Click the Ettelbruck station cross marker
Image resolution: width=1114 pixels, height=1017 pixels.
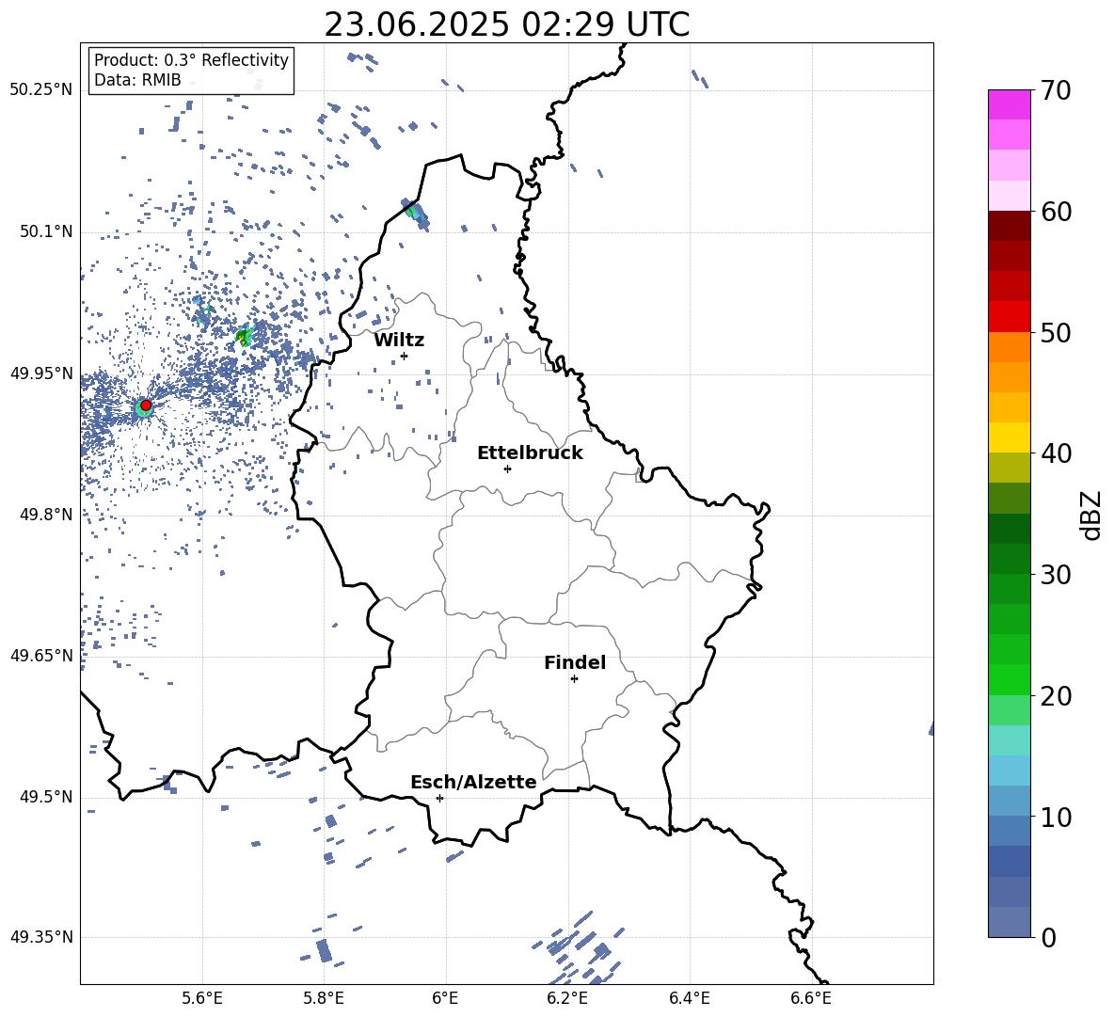(507, 469)
